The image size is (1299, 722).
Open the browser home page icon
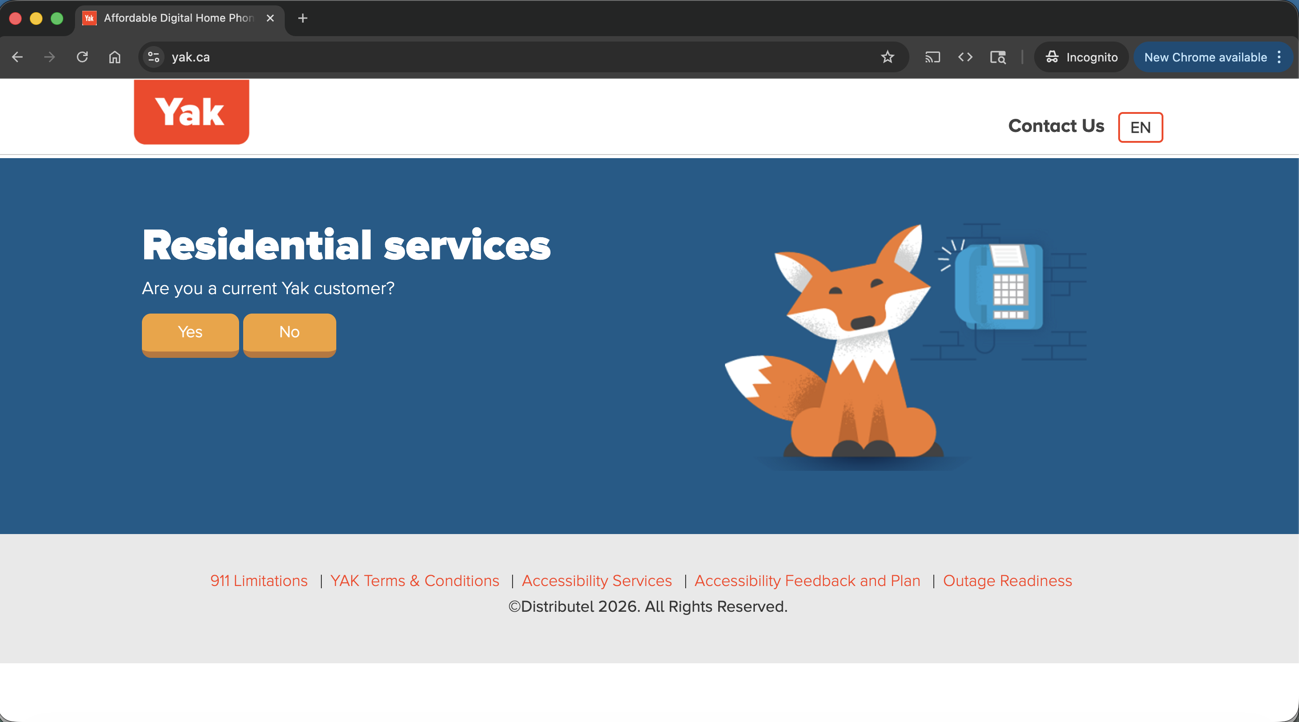point(115,57)
